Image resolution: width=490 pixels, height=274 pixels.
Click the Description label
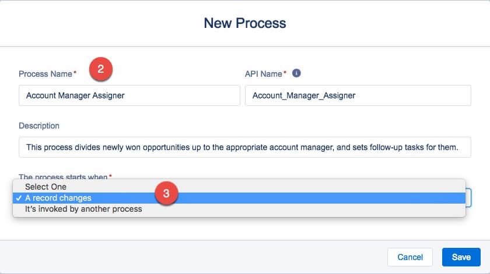pyautogui.click(x=39, y=126)
